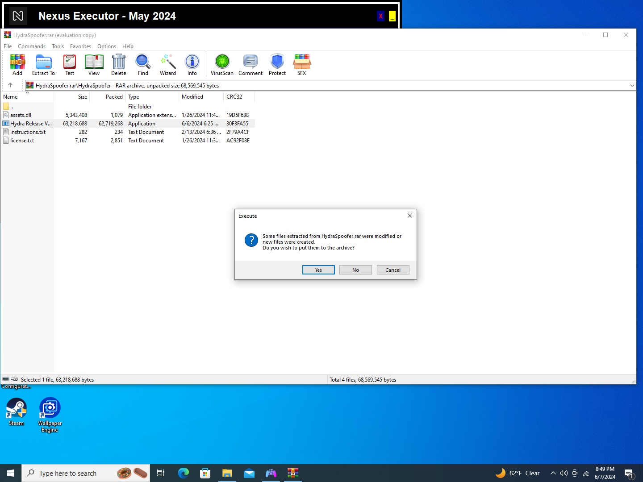Open Microsoft Store from the taskbar
Viewport: 643px width, 482px height.
pyautogui.click(x=205, y=473)
